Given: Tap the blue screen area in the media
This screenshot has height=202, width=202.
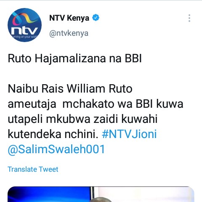Looking at the screenshot, I should [49, 195].
